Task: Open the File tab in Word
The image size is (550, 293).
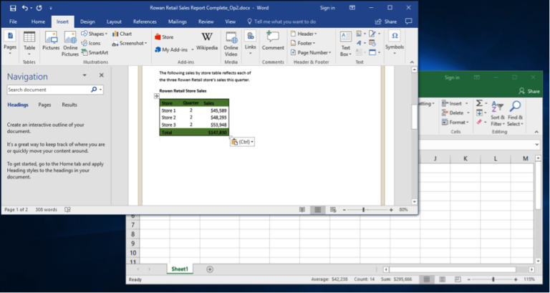Action: click(13, 21)
